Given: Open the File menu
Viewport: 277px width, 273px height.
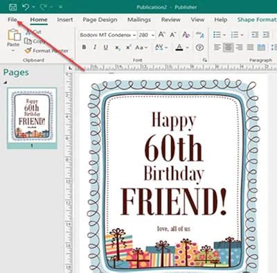Looking at the screenshot, I should pos(12,20).
